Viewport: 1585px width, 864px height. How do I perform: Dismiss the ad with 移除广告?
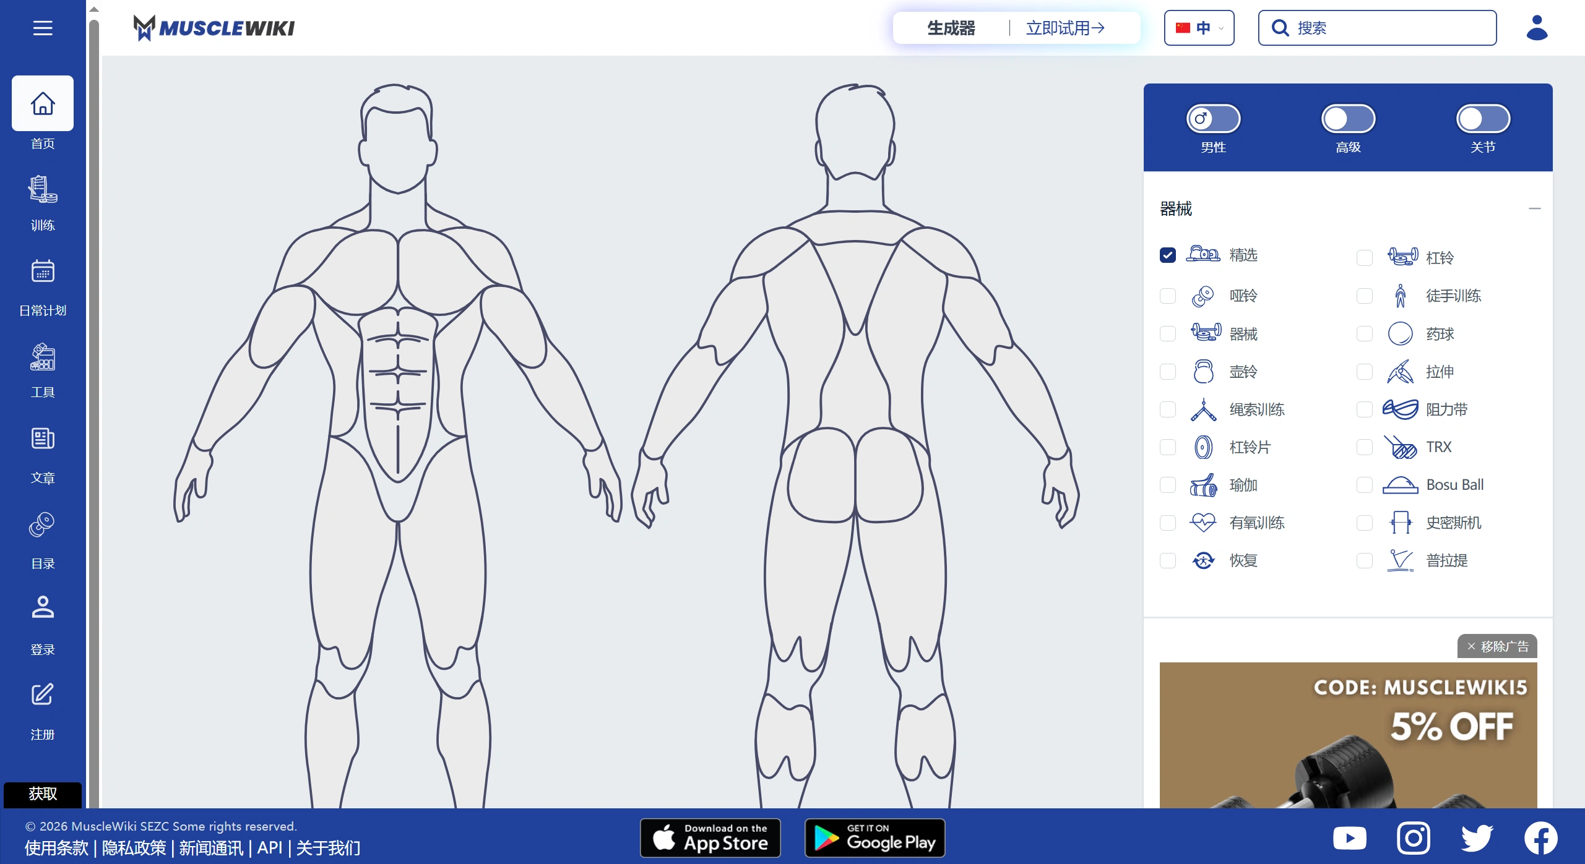(1498, 646)
